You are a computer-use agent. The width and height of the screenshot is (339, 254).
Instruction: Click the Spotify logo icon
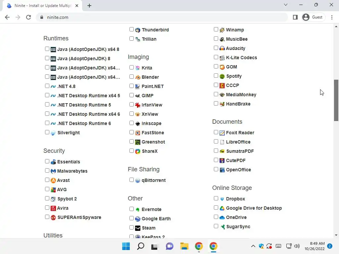click(222, 76)
